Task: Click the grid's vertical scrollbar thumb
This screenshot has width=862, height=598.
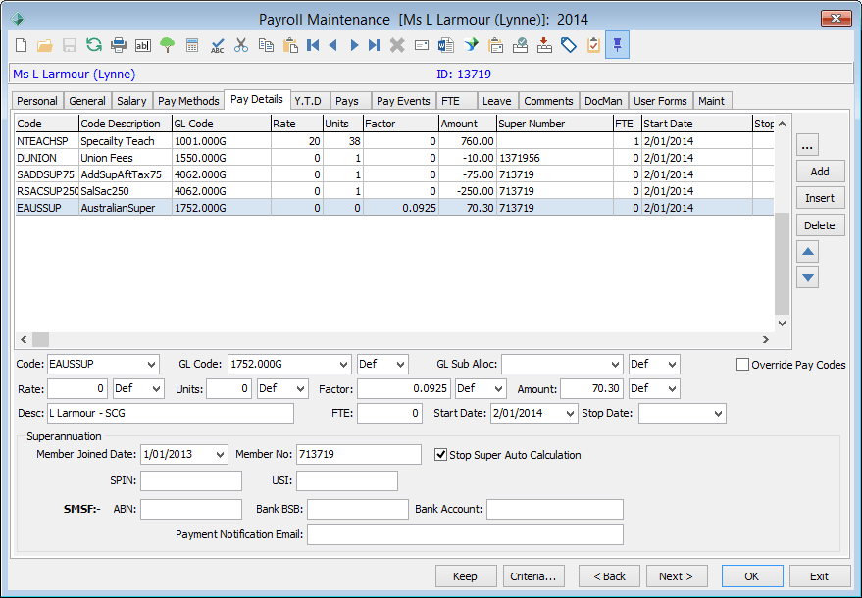Action: coord(782,264)
